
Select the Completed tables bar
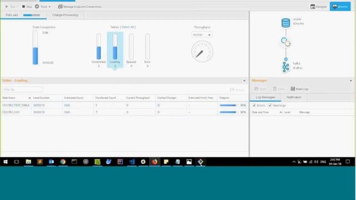click(x=98, y=51)
